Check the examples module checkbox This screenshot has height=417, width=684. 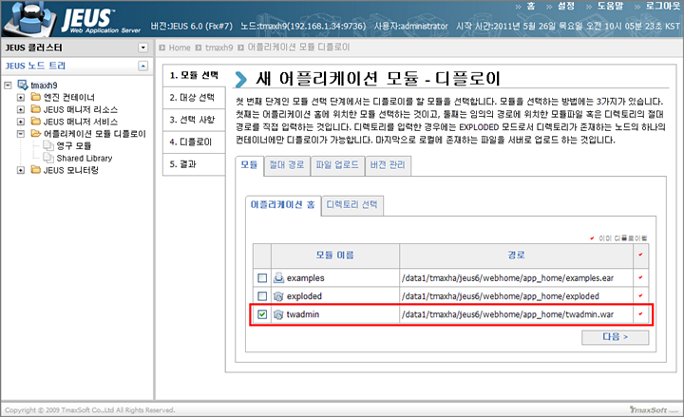point(262,278)
